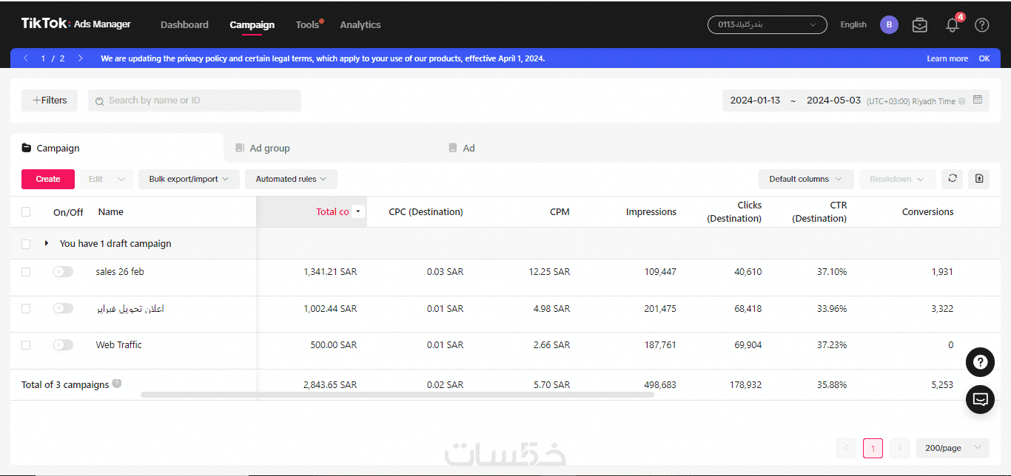This screenshot has width=1011, height=476.
Task: Go to next announcement in banner
Action: pyautogui.click(x=81, y=58)
